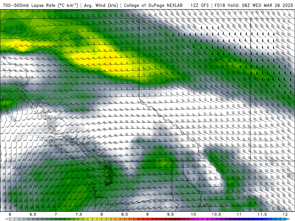
Task: Click the '10.5' color scale label
Action: click(216, 214)
